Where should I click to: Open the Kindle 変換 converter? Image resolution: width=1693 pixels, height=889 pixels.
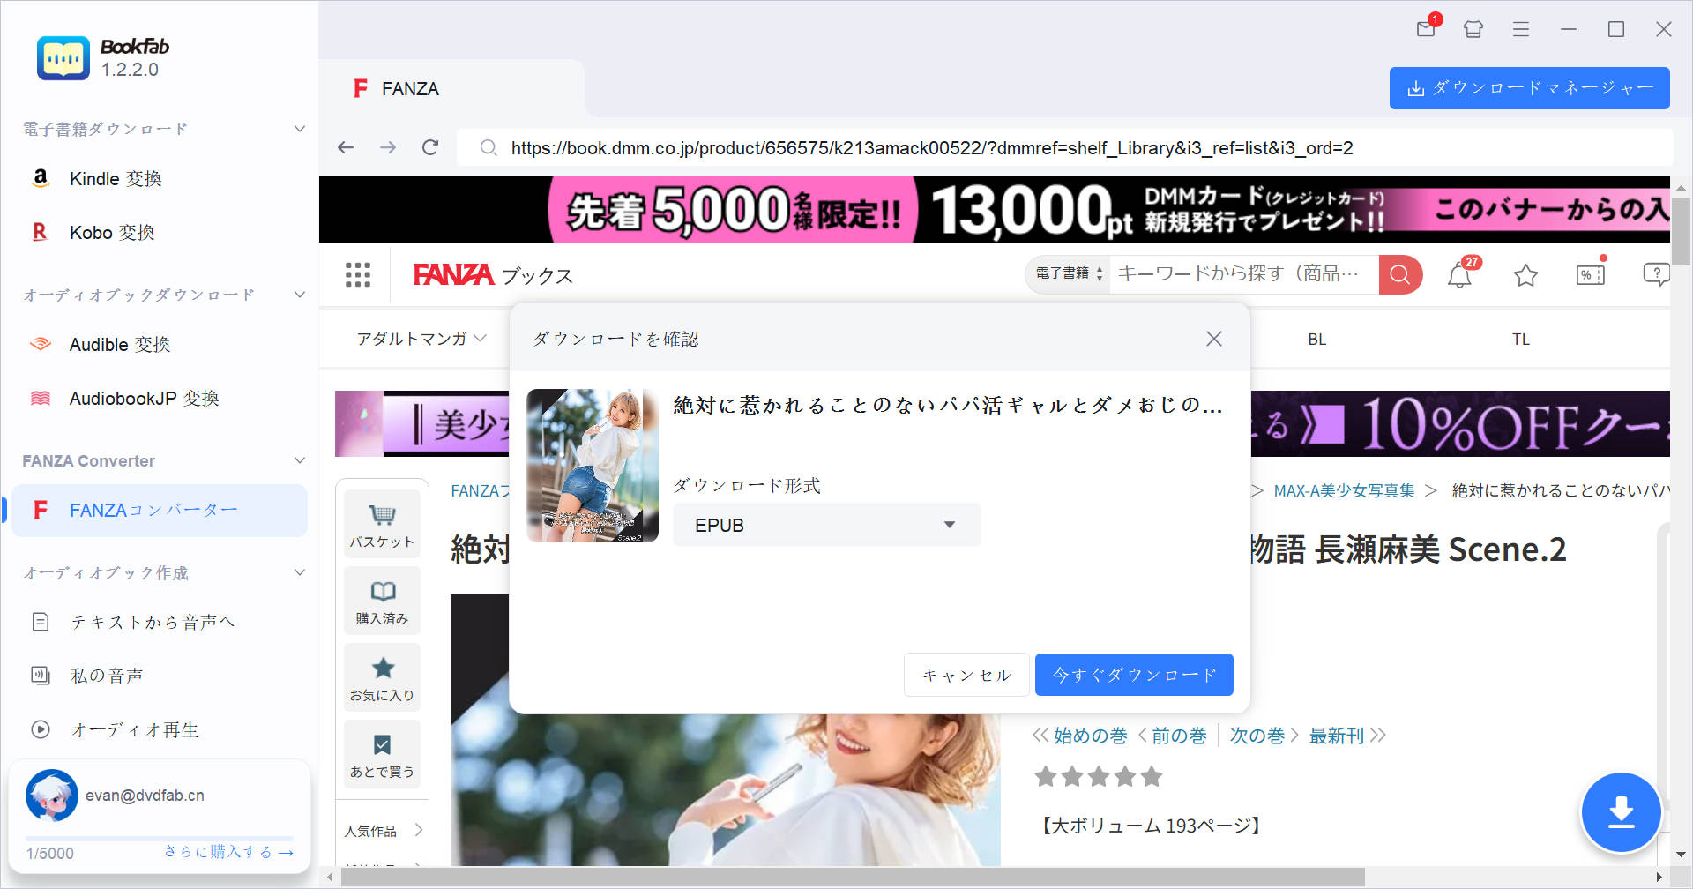click(116, 178)
